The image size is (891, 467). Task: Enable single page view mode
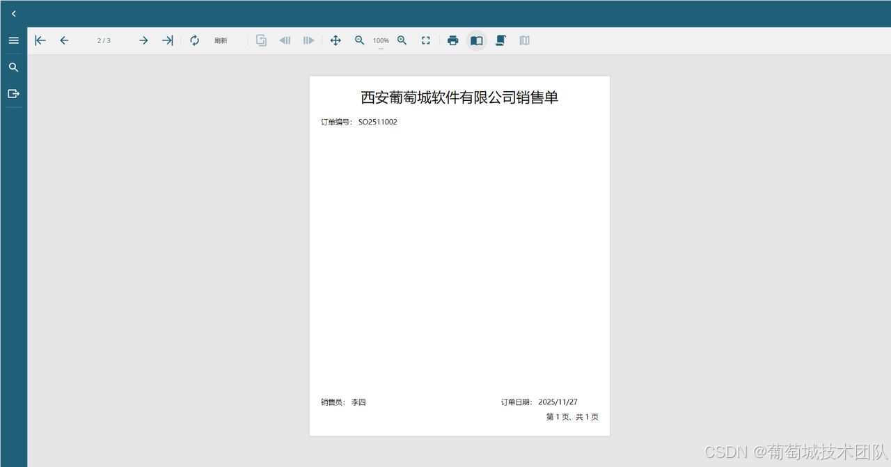coord(477,40)
